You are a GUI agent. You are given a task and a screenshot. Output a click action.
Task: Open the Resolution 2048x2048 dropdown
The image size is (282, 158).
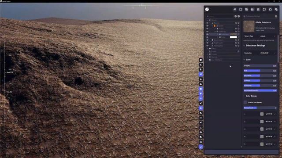[x=267, y=53]
